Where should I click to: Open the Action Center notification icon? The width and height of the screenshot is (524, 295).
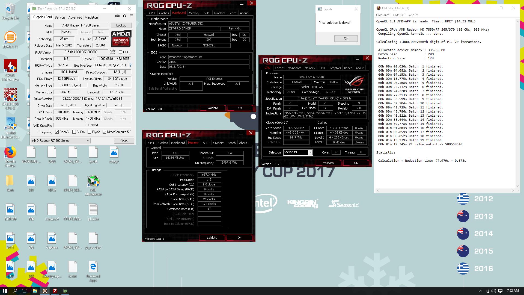[x=500, y=291]
